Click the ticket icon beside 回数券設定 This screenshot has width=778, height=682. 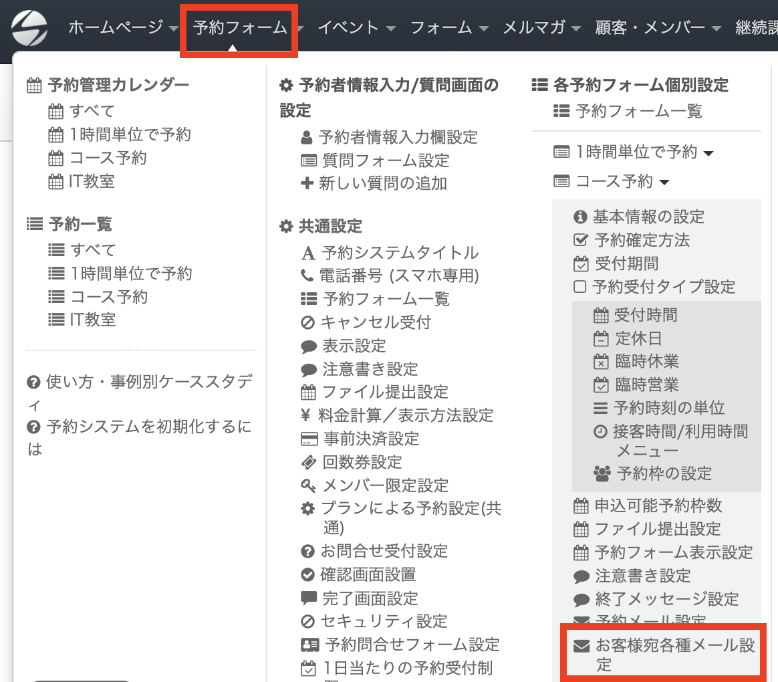308,462
